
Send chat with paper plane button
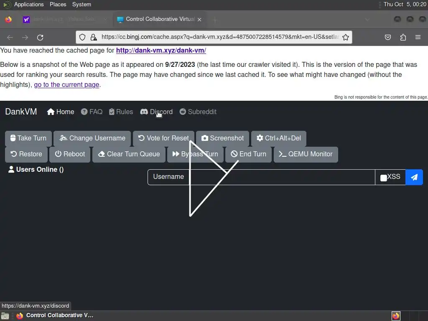pyautogui.click(x=414, y=177)
